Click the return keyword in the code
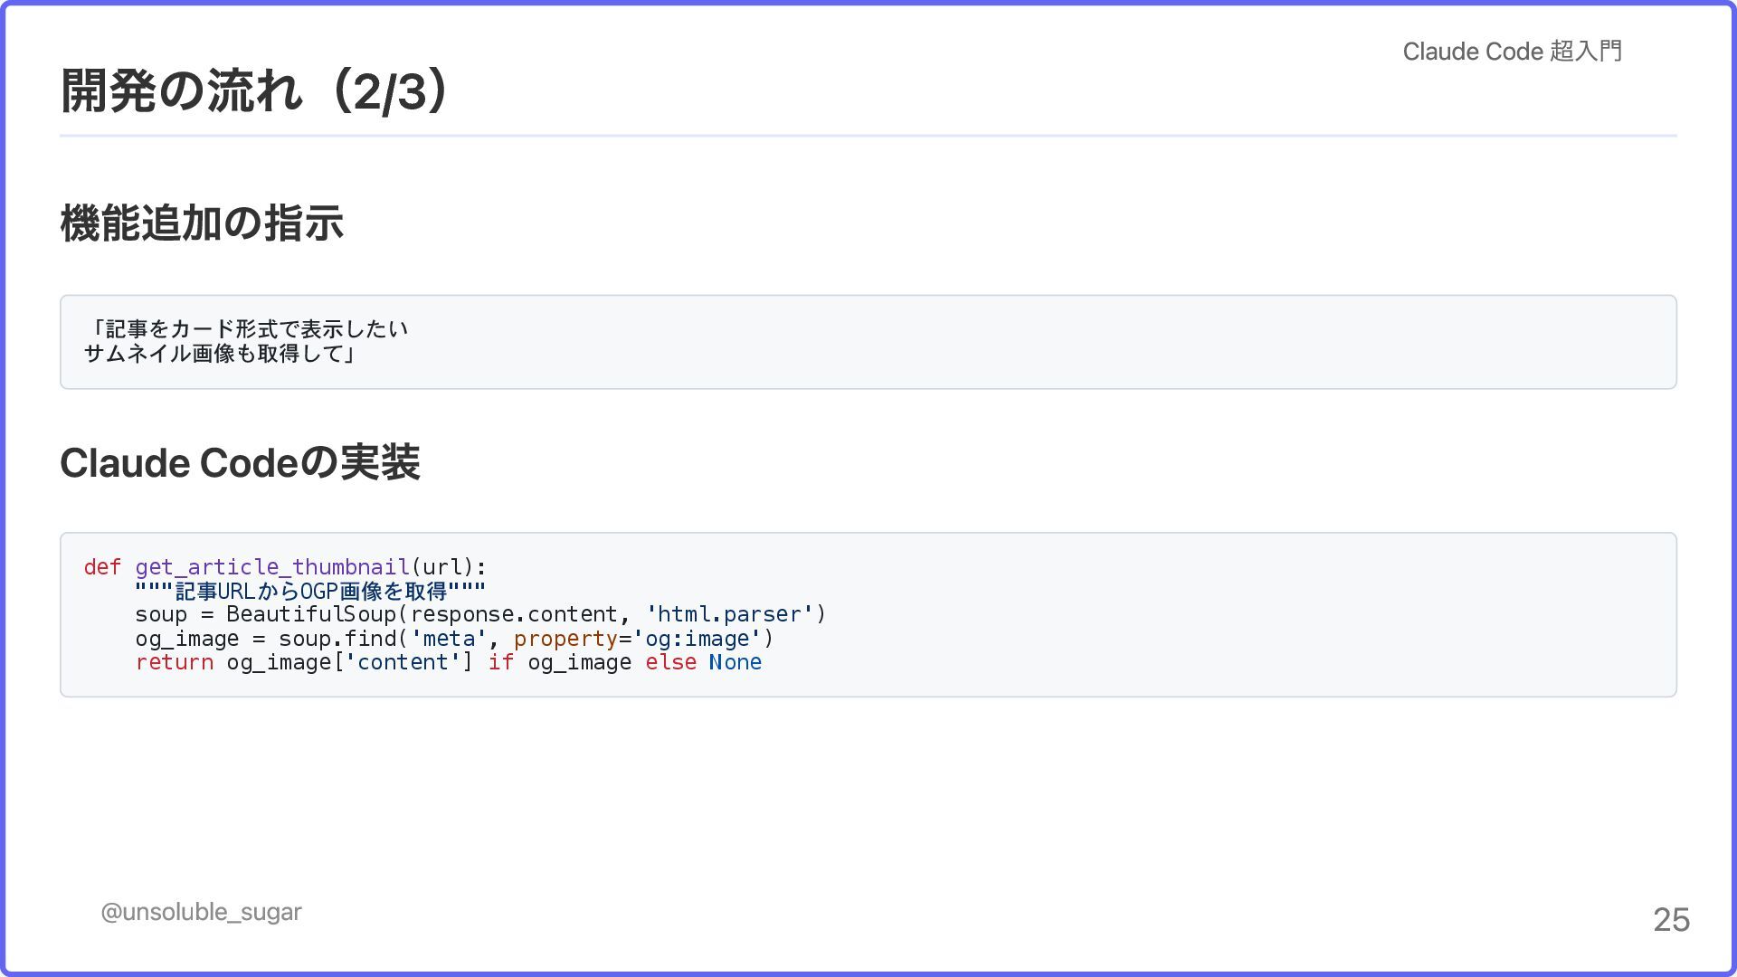Screen dimensions: 1737x977 pos(174,662)
